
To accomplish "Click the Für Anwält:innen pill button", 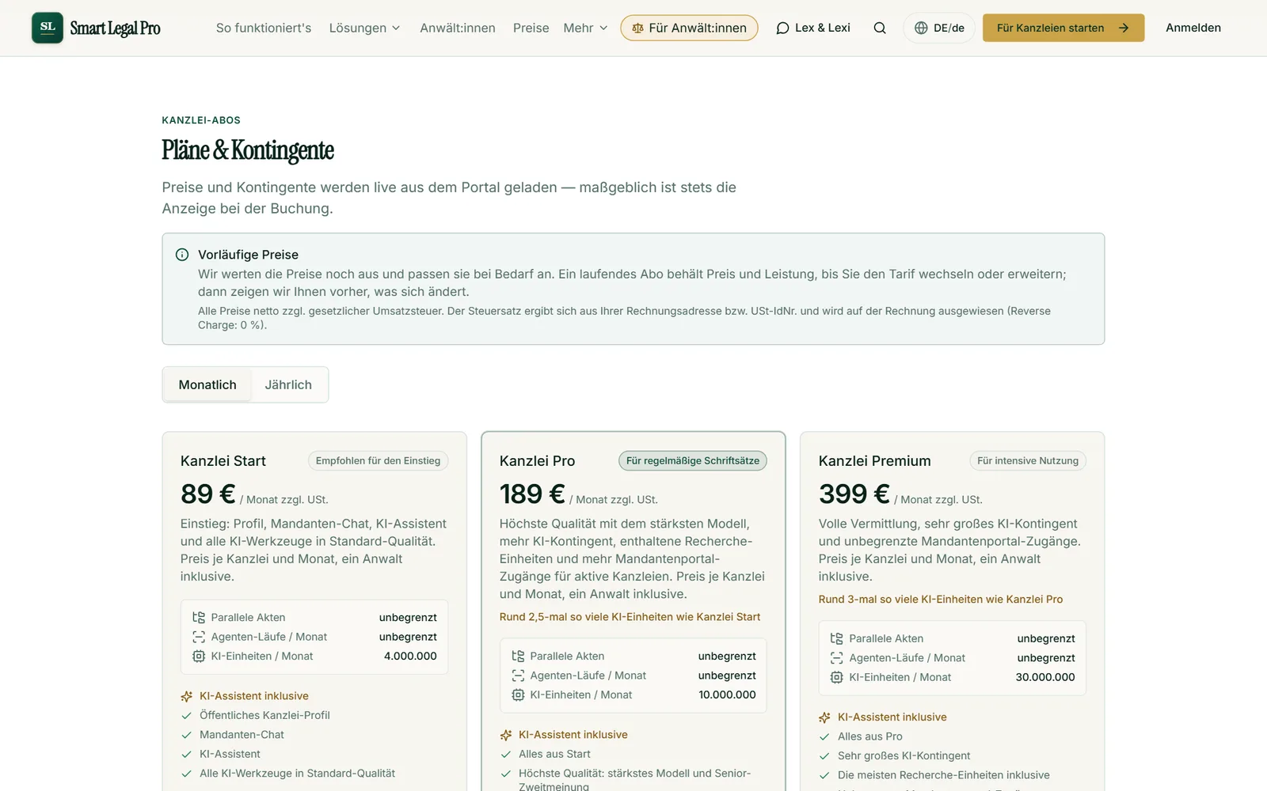I will [689, 28].
